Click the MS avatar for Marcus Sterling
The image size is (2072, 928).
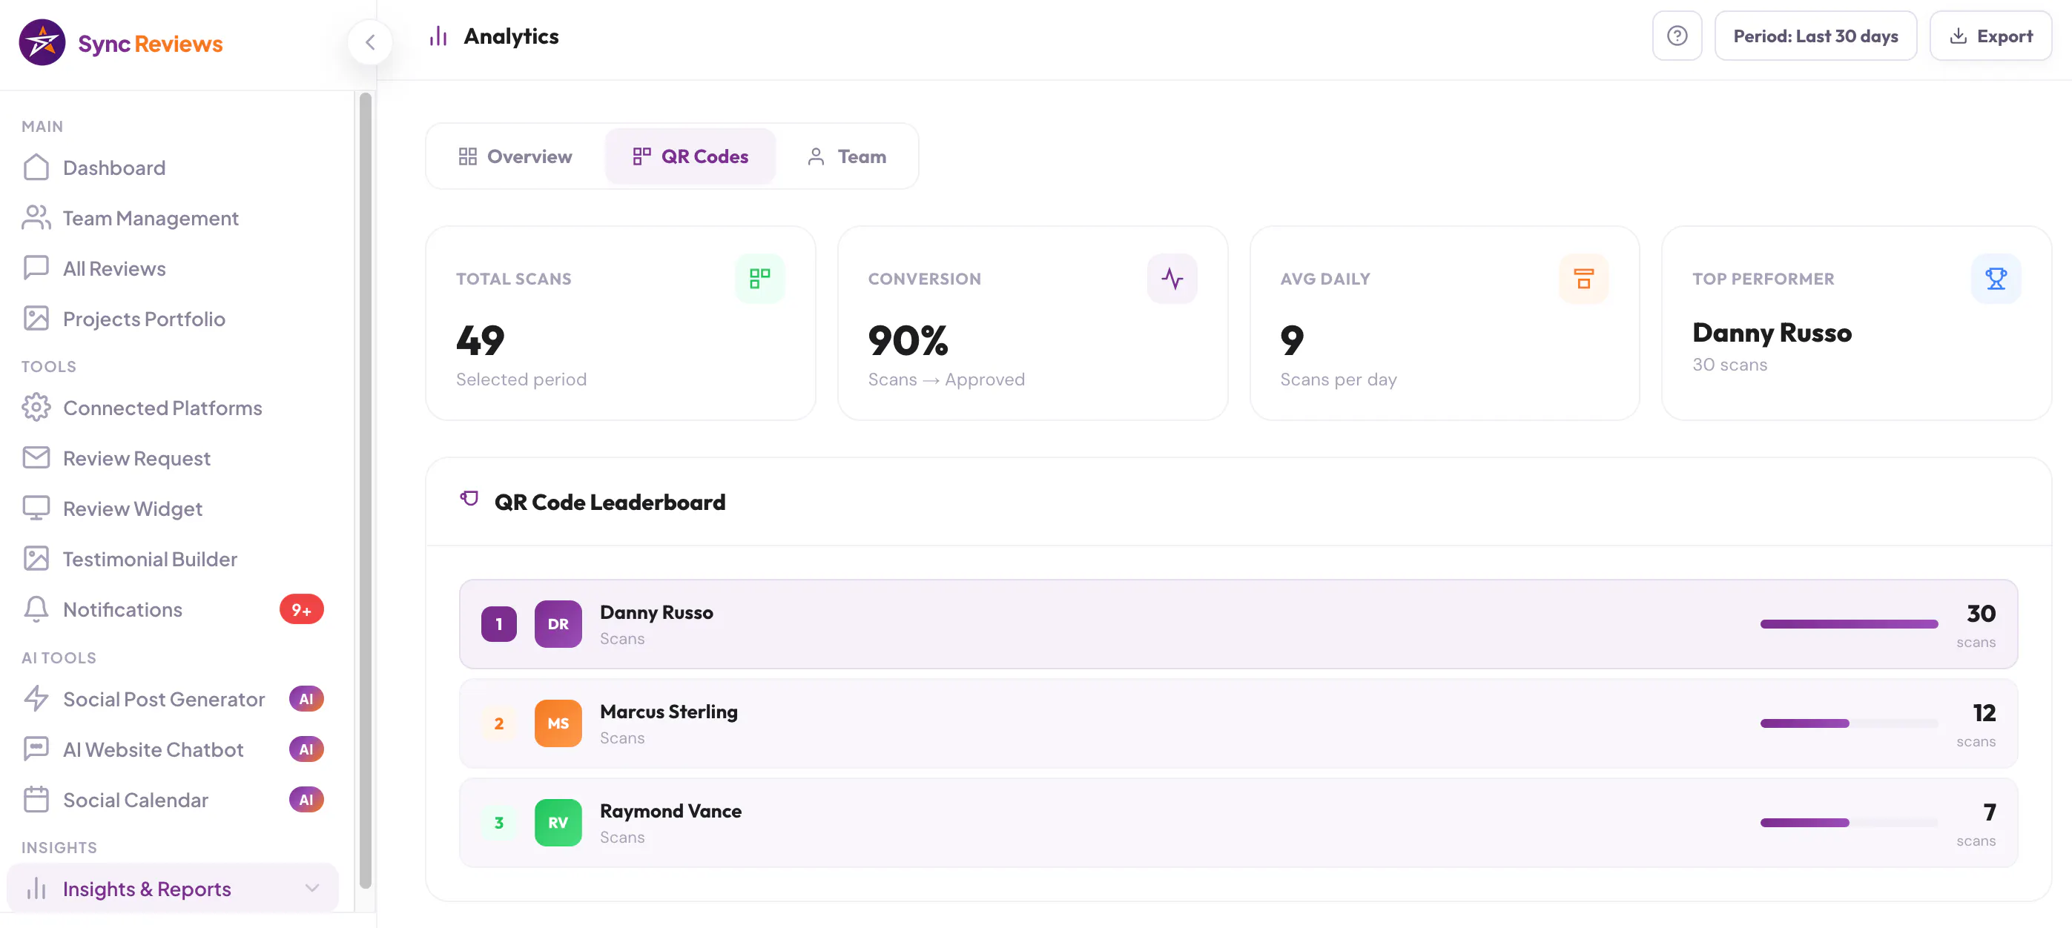pyautogui.click(x=558, y=723)
